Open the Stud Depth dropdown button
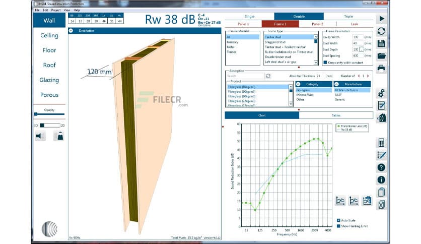Viewport: 421px width, 244px height. pos(362,49)
